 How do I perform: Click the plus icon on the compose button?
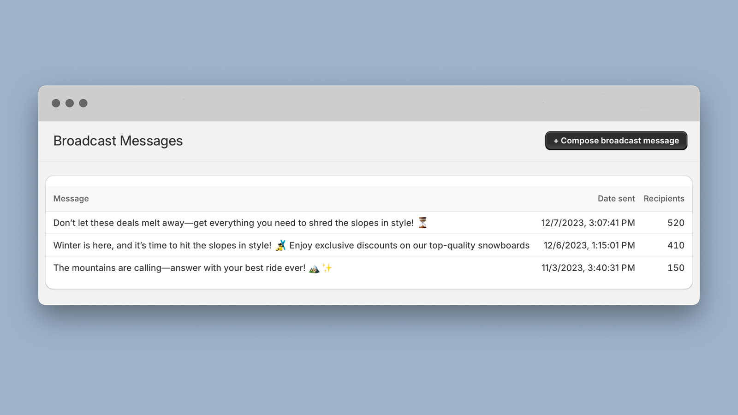tap(556, 141)
